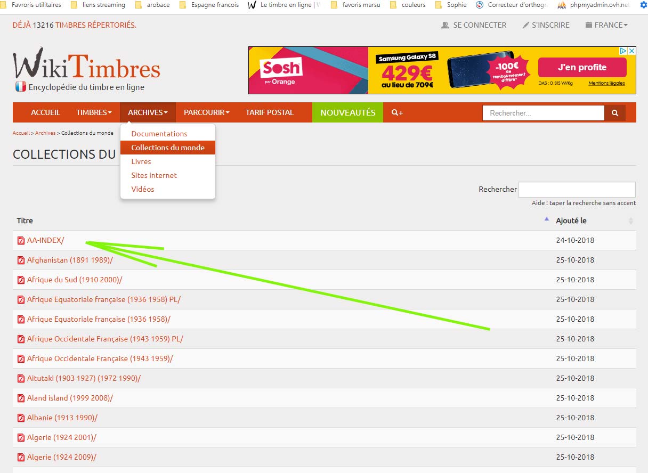Open the Vidéos menu entry
The image size is (648, 473).
pos(143,189)
